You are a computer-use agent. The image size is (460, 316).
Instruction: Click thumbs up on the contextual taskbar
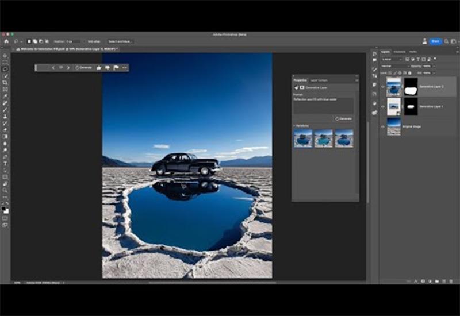tap(99, 67)
